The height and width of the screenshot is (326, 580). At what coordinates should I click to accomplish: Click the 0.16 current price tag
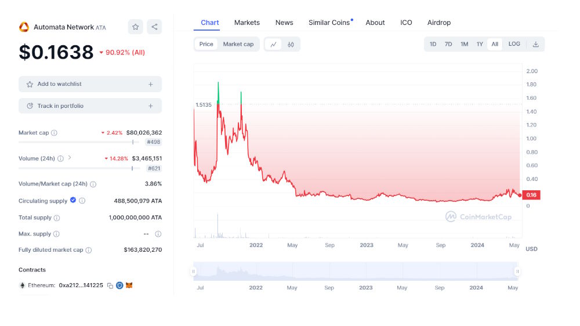click(531, 195)
